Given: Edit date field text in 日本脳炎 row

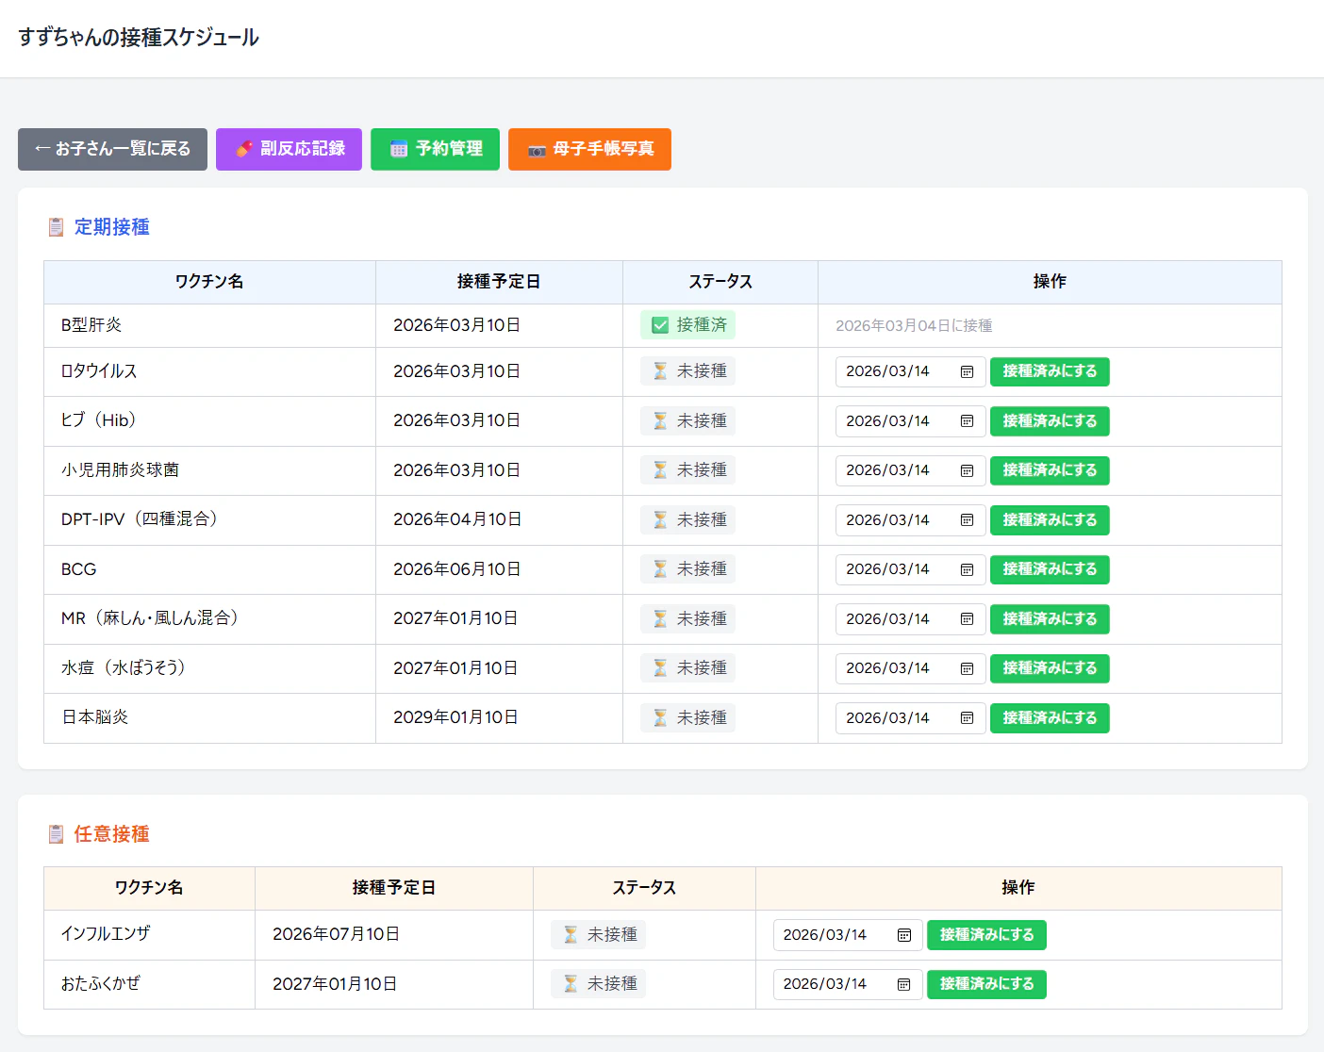Looking at the screenshot, I should (887, 718).
